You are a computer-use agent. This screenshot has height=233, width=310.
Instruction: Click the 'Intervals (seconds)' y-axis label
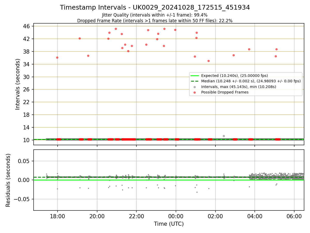pyautogui.click(x=18, y=84)
